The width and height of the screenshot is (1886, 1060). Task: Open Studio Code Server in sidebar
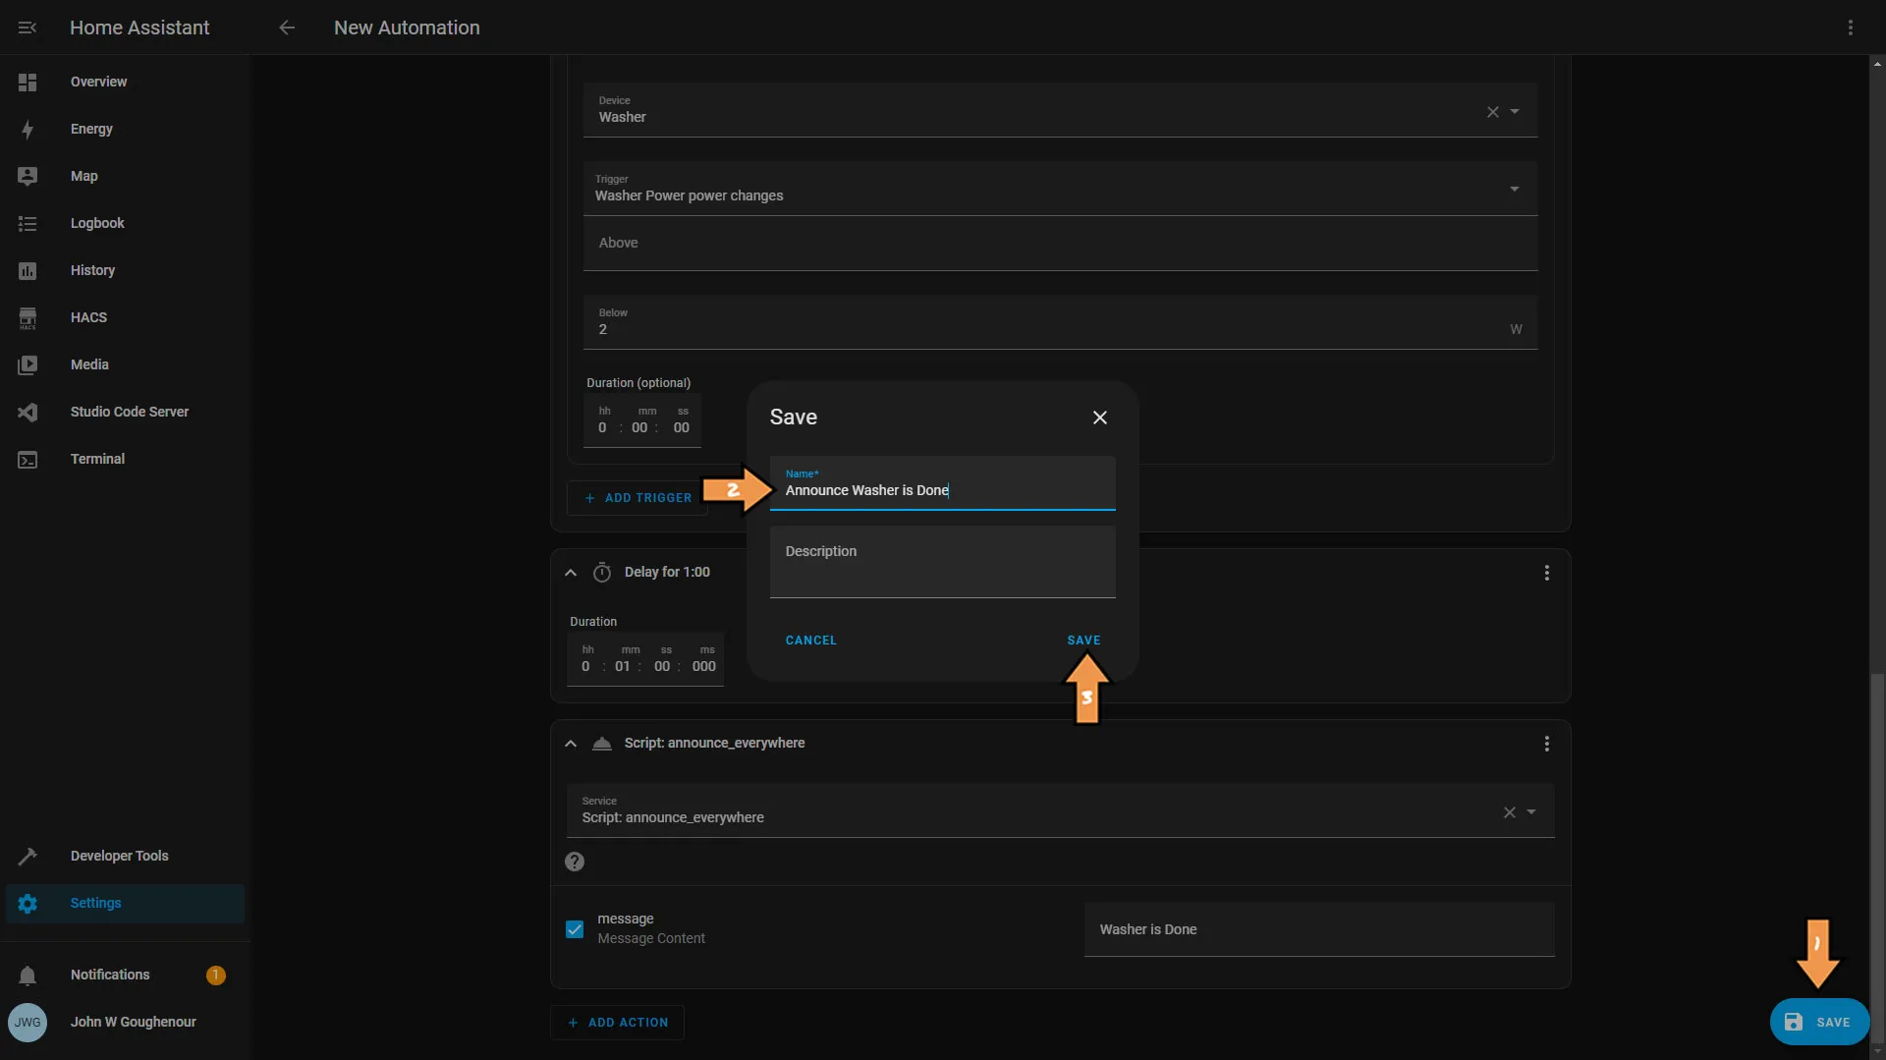tap(125, 412)
